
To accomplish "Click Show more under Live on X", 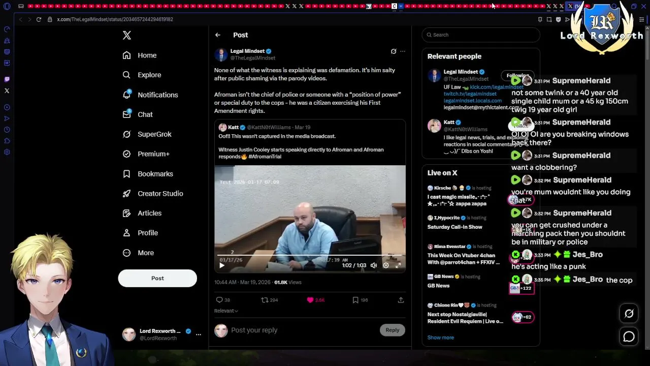I will (x=441, y=338).
